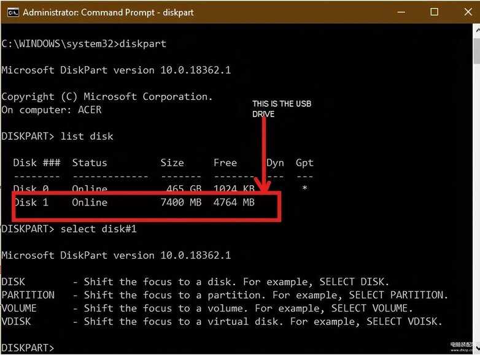Image resolution: width=480 pixels, height=355 pixels.
Task: Click the last DISKPART> prompt at the bottom
Action: 28,348
